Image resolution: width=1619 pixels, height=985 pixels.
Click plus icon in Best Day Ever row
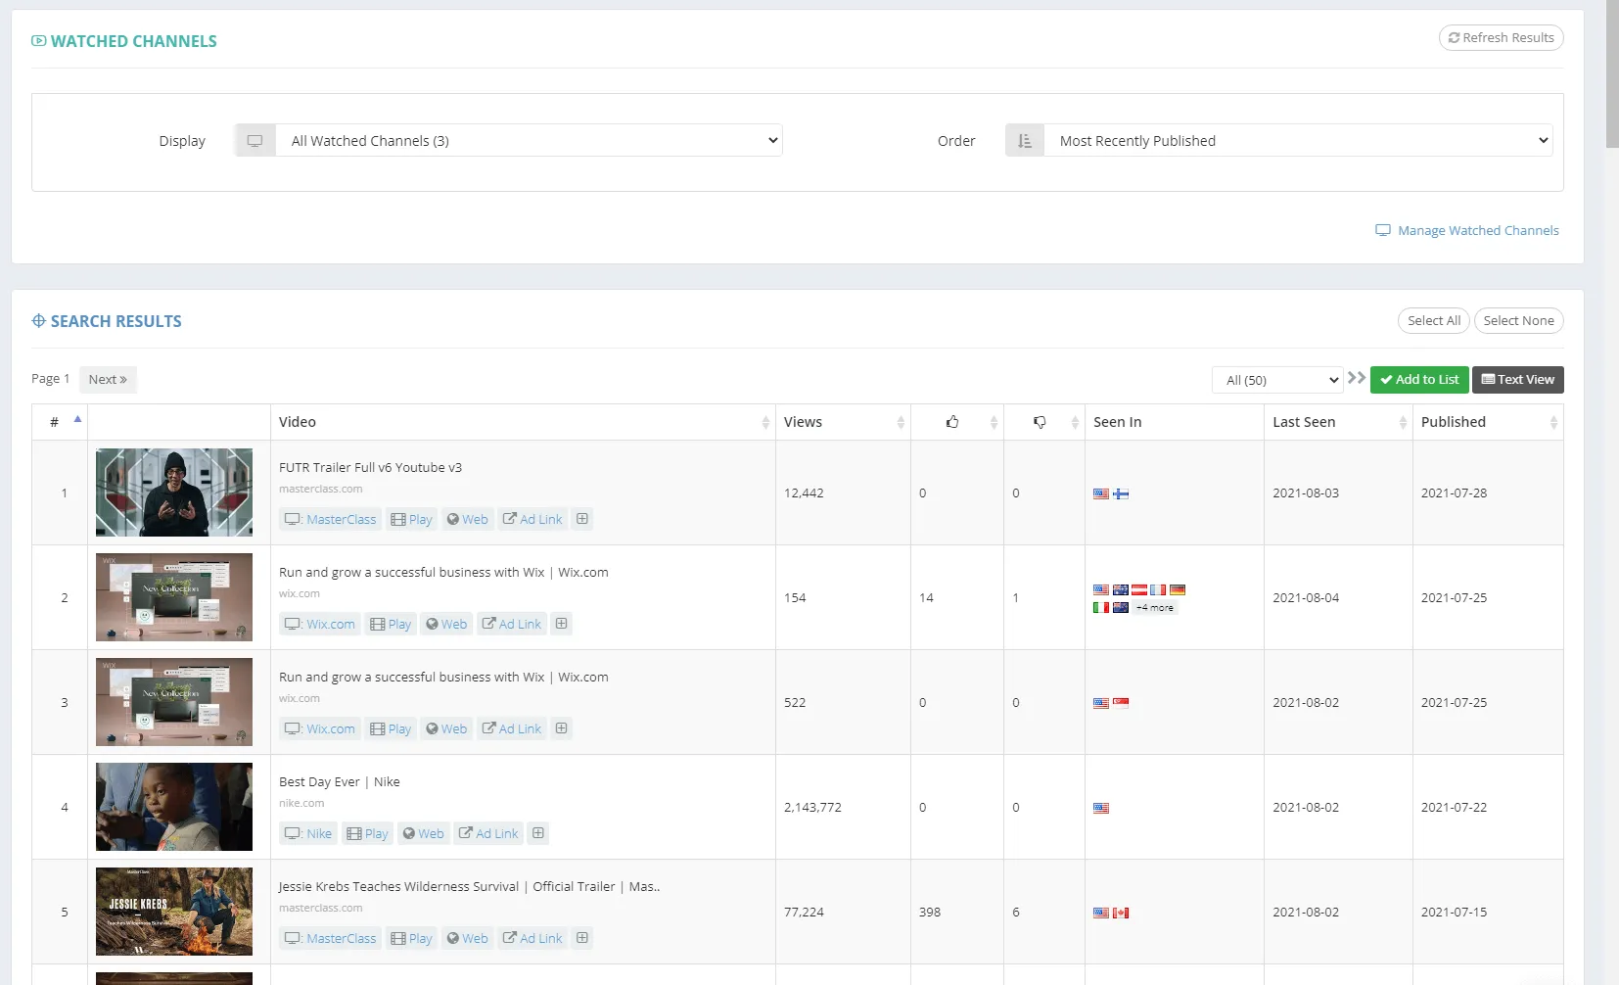(x=538, y=833)
